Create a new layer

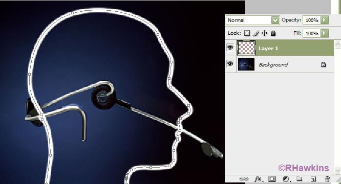(313, 179)
